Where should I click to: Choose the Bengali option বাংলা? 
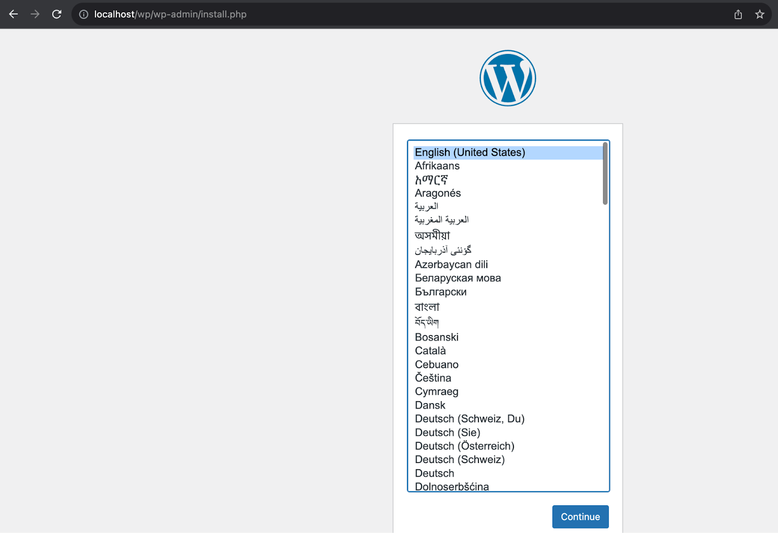pos(508,307)
